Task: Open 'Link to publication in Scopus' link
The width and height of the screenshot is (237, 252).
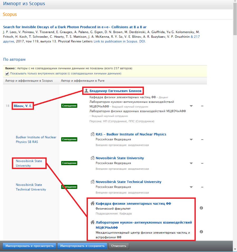Action: tap(115, 41)
